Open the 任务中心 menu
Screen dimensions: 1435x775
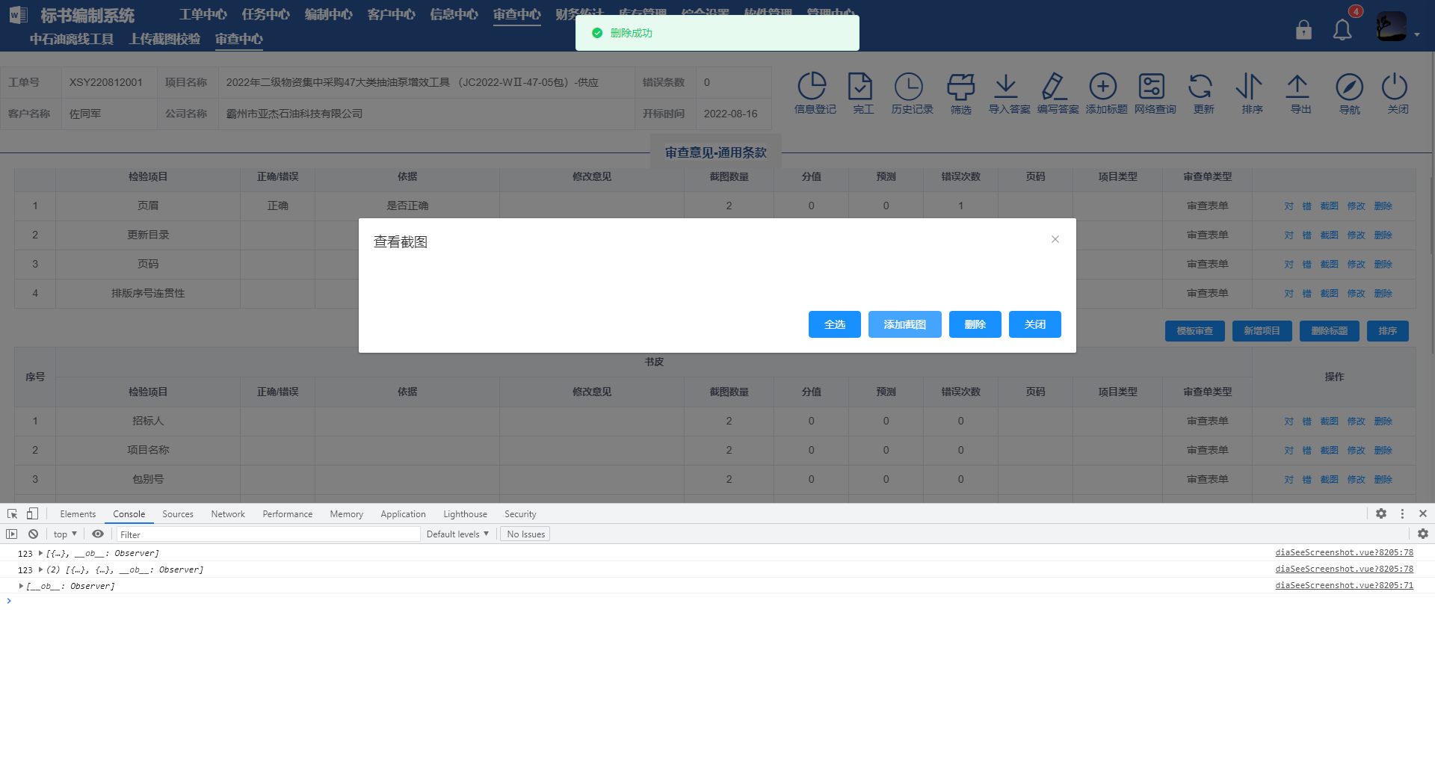click(x=265, y=15)
